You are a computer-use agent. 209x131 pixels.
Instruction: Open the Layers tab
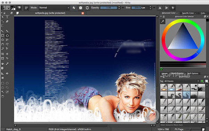pos(164,73)
